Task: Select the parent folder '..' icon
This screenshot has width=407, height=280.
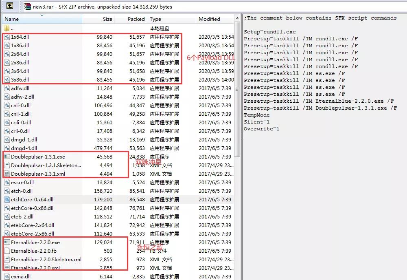Action: pos(7,29)
